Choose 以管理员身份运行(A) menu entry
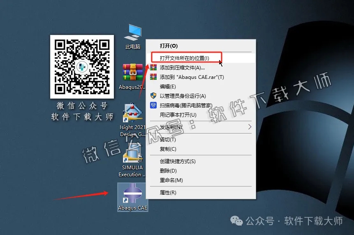354x235 pixels. pyautogui.click(x=201, y=96)
